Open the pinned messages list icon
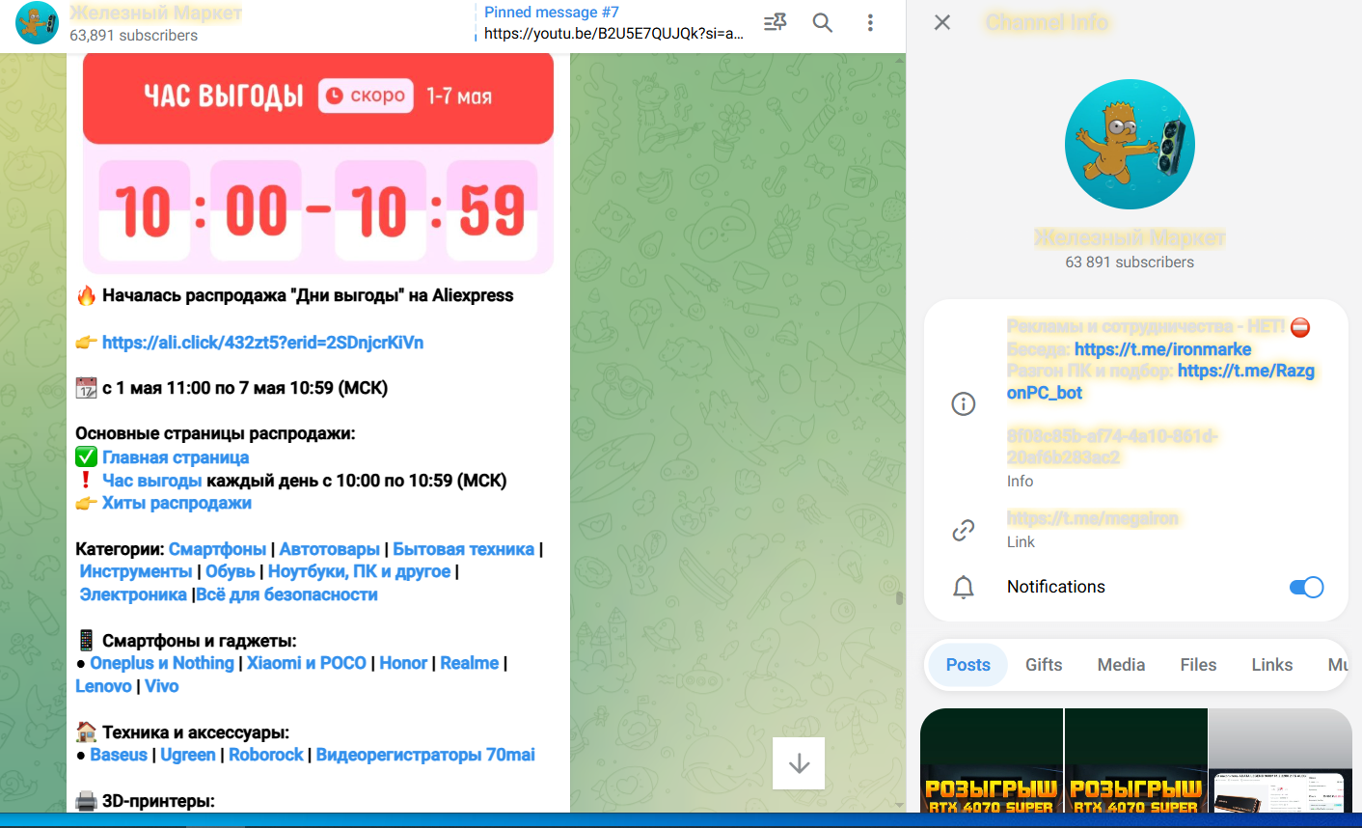The width and height of the screenshot is (1362, 828). (x=775, y=22)
